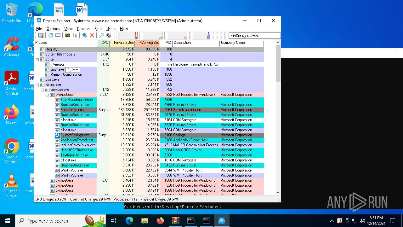This screenshot has width=403, height=227.
Task: Click the Registry process icon
Action: (42, 49)
